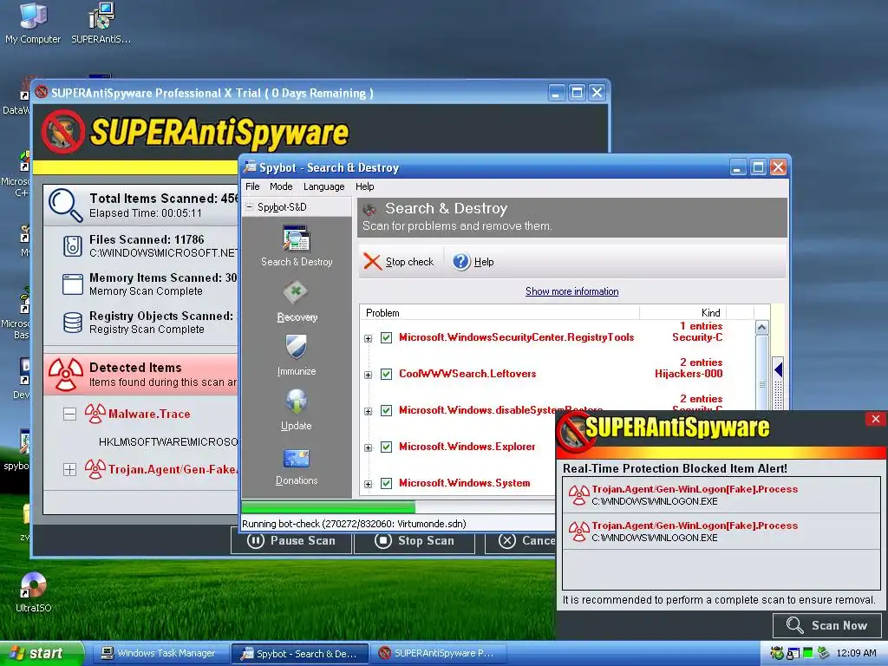Click the yellow SUPERAntiSpyware scan progress bar
Viewport: 888px width, 666px height.
136,167
